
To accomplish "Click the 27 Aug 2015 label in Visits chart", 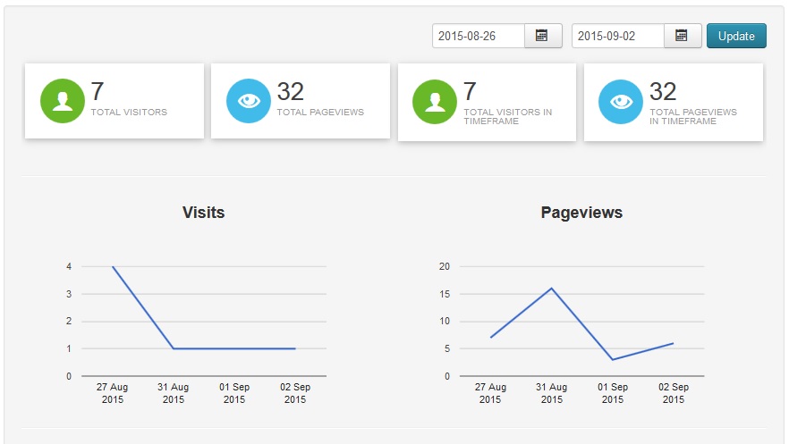I will click(112, 393).
